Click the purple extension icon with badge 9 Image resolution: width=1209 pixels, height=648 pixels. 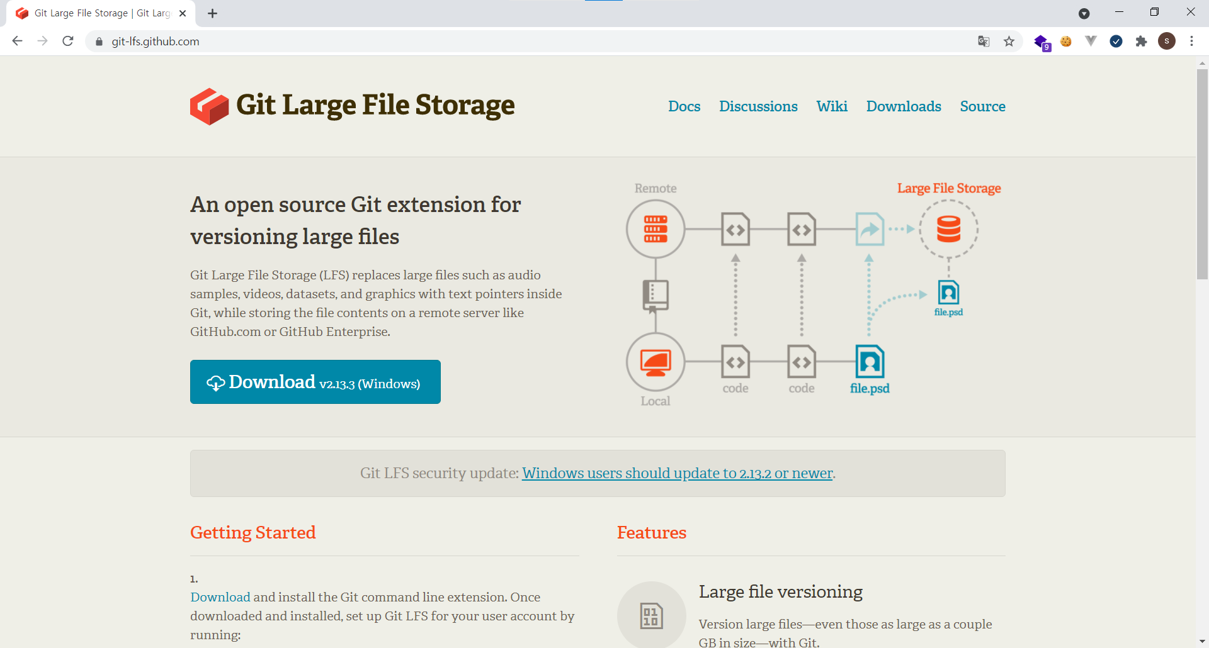[x=1042, y=41]
